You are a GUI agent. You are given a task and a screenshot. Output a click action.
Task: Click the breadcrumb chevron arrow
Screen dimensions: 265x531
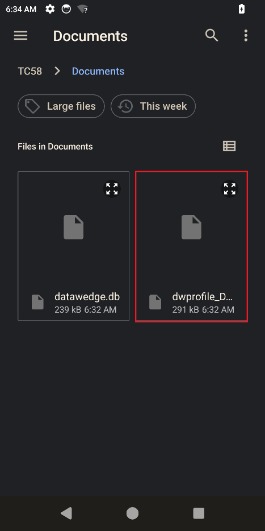pyautogui.click(x=57, y=71)
